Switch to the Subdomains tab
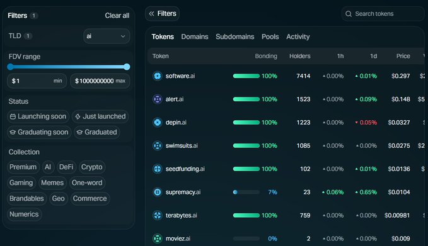This screenshot has width=428, height=246. 234,36
